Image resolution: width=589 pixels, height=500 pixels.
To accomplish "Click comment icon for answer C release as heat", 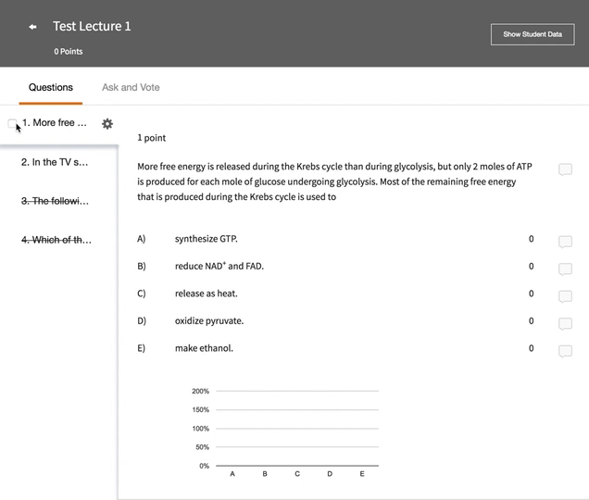I will pos(565,296).
